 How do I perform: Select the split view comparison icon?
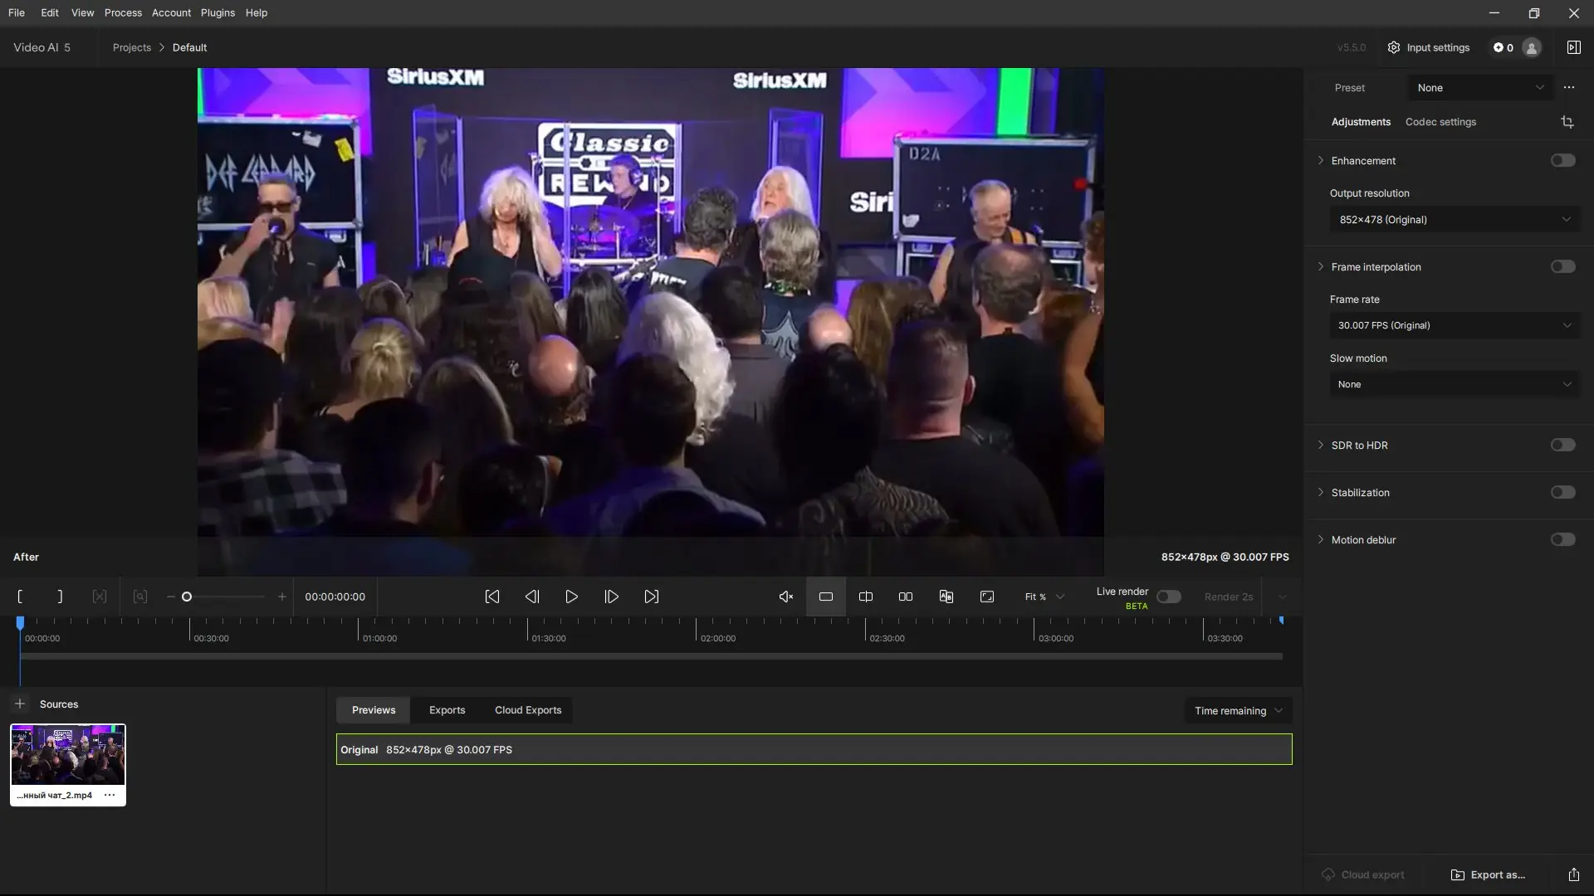(x=865, y=597)
